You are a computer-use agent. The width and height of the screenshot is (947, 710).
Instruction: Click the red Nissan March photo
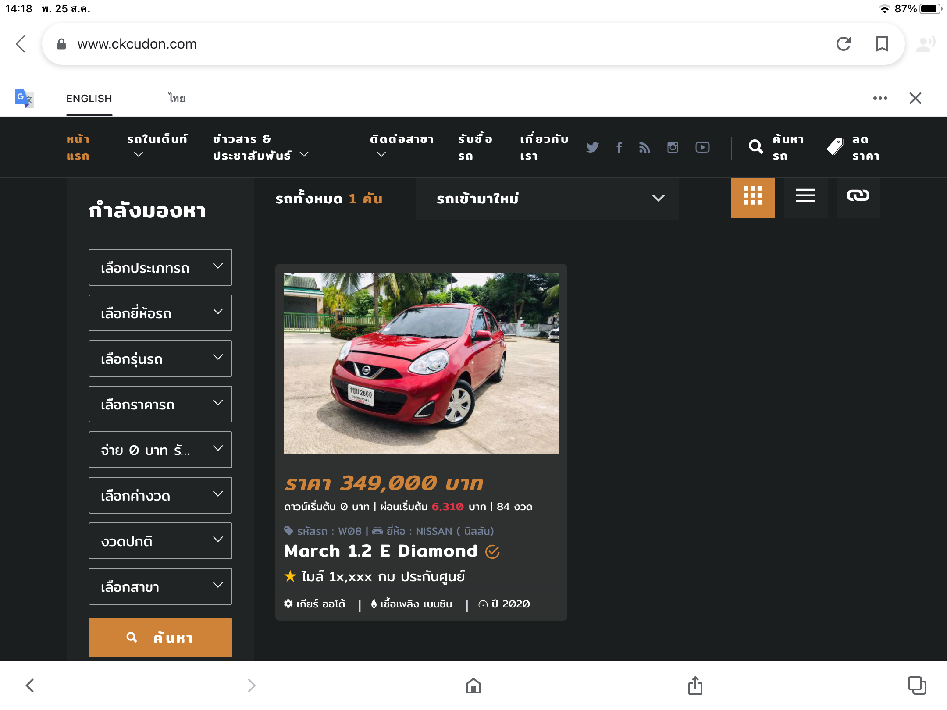click(421, 363)
